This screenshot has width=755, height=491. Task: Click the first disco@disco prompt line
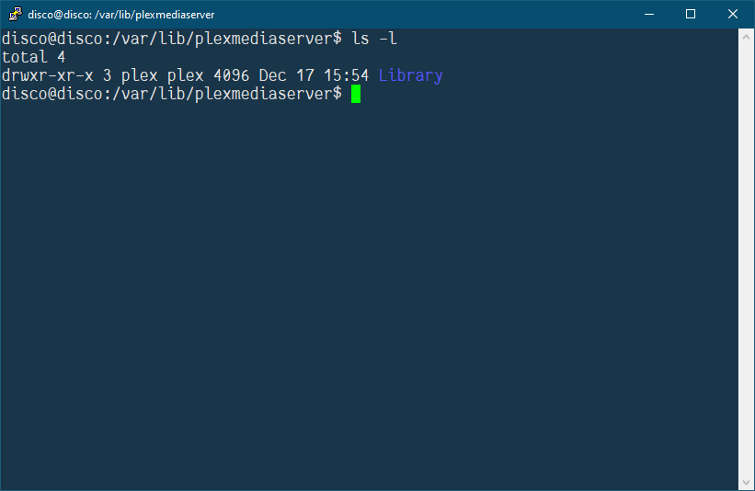pyautogui.click(x=200, y=39)
